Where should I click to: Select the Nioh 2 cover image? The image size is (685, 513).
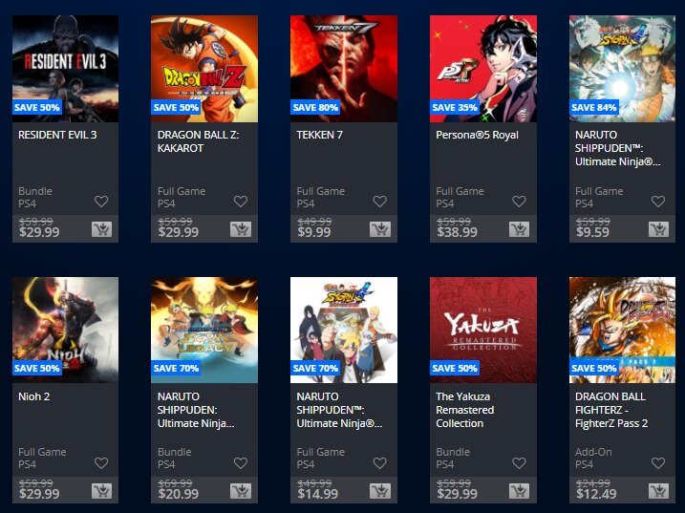pos(65,330)
